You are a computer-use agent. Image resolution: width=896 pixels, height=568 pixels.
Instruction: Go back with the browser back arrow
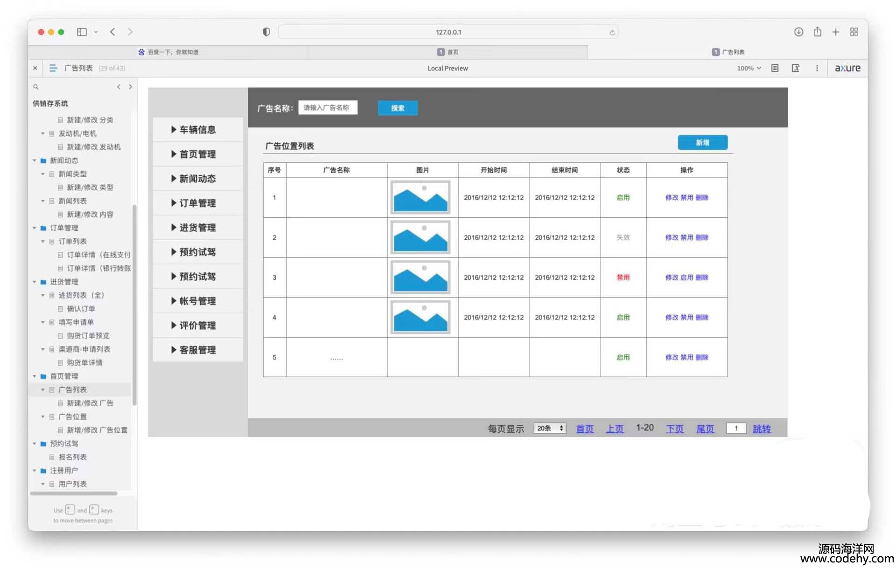pyautogui.click(x=112, y=32)
